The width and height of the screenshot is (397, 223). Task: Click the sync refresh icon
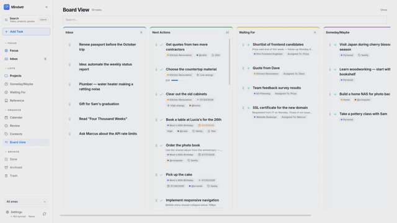coord(45,214)
